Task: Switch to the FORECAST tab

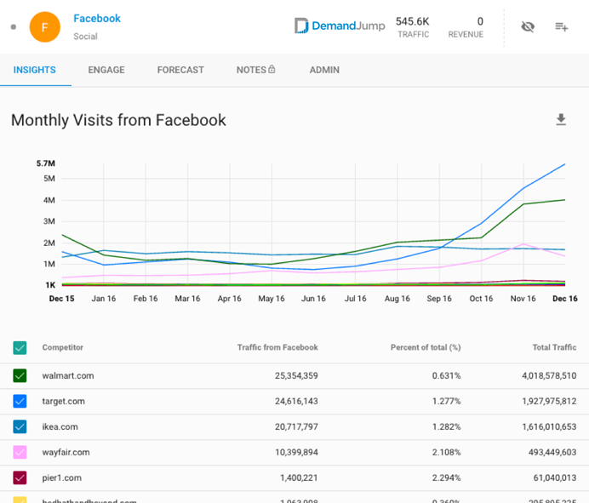Action: [180, 70]
